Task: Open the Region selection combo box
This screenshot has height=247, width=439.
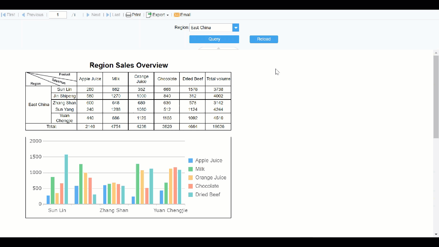Action: point(211,27)
